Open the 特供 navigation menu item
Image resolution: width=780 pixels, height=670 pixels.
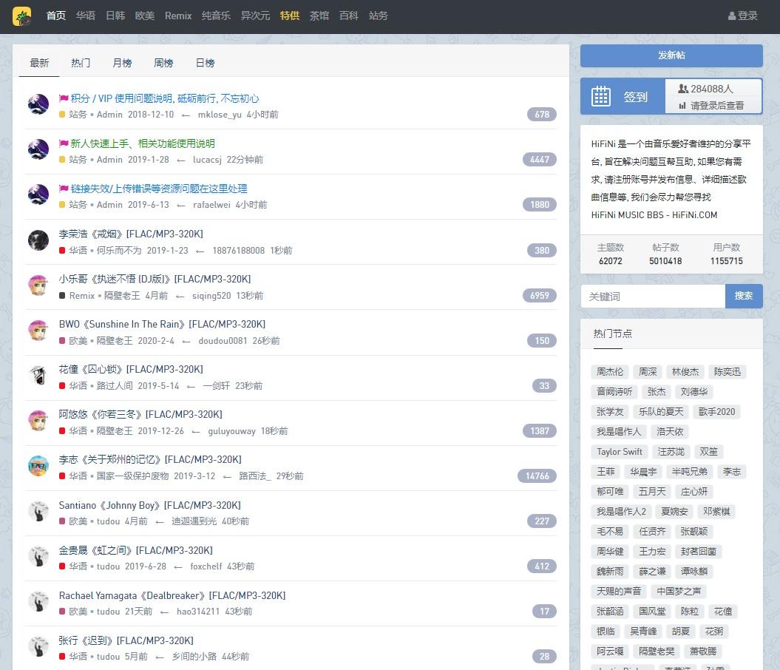(290, 16)
